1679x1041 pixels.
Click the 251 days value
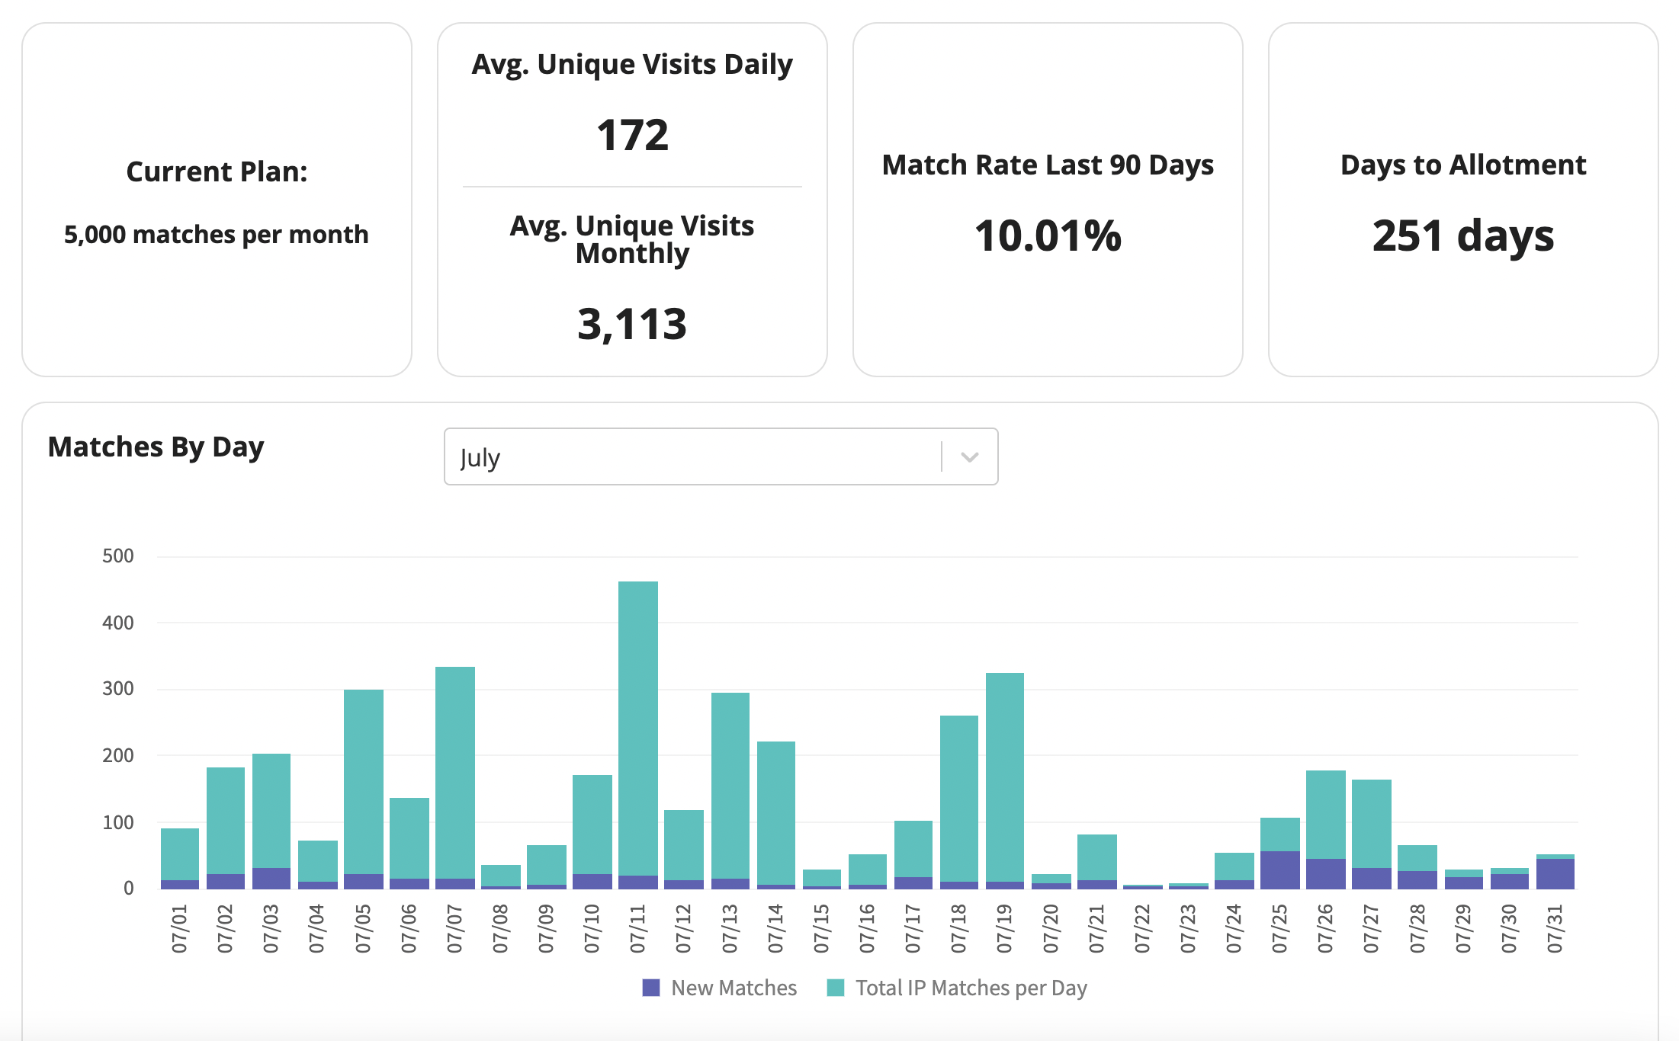1463,235
